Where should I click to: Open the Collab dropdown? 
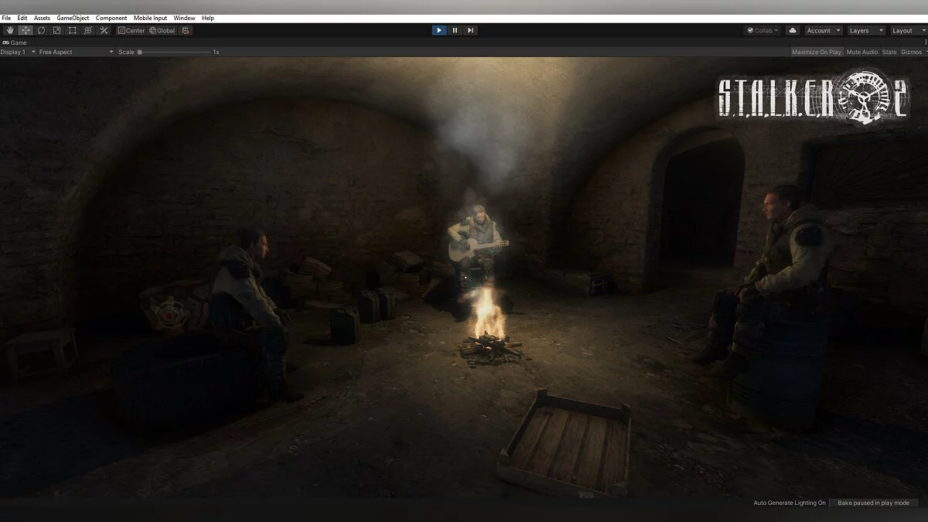763,30
